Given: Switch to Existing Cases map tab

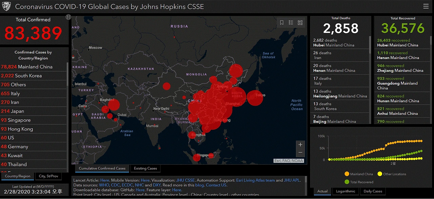Looking at the screenshot, I should tap(145, 168).
